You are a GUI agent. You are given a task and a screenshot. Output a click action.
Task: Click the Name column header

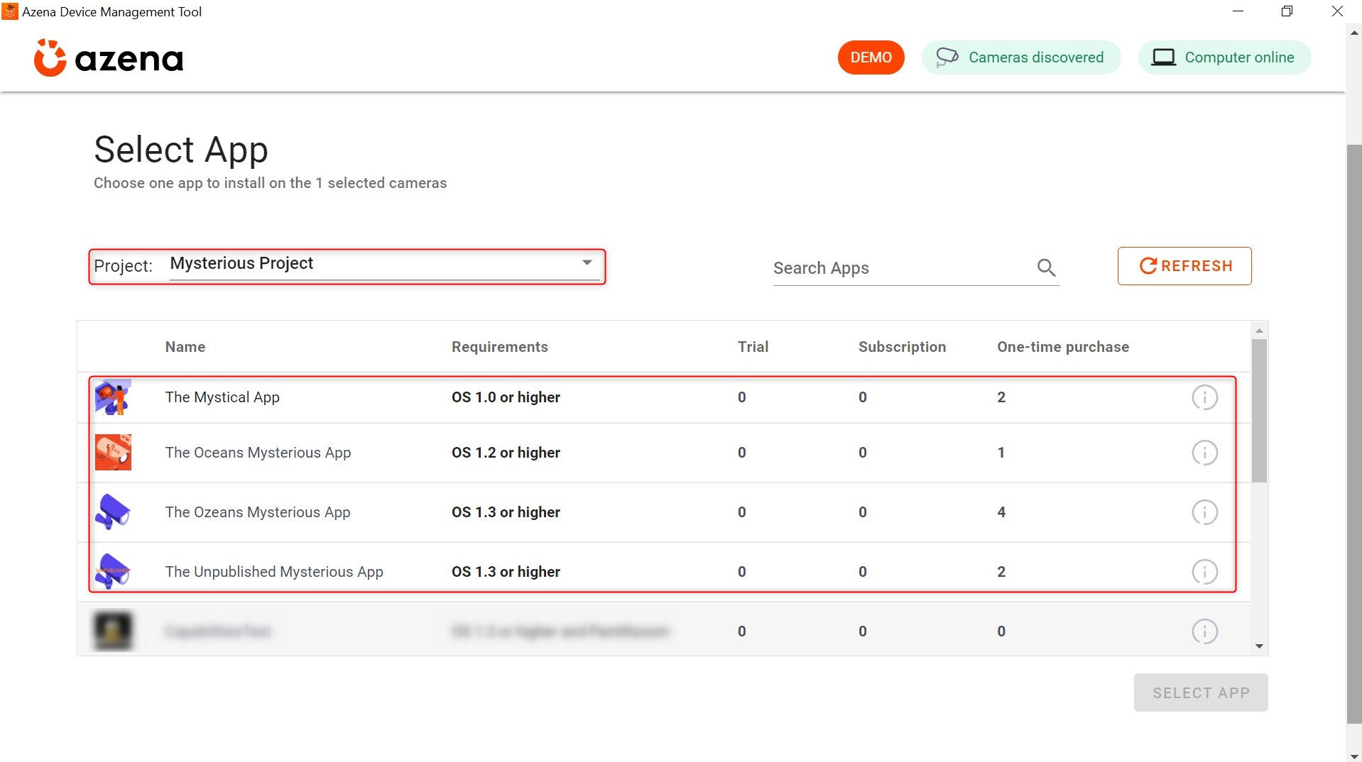pyautogui.click(x=185, y=347)
